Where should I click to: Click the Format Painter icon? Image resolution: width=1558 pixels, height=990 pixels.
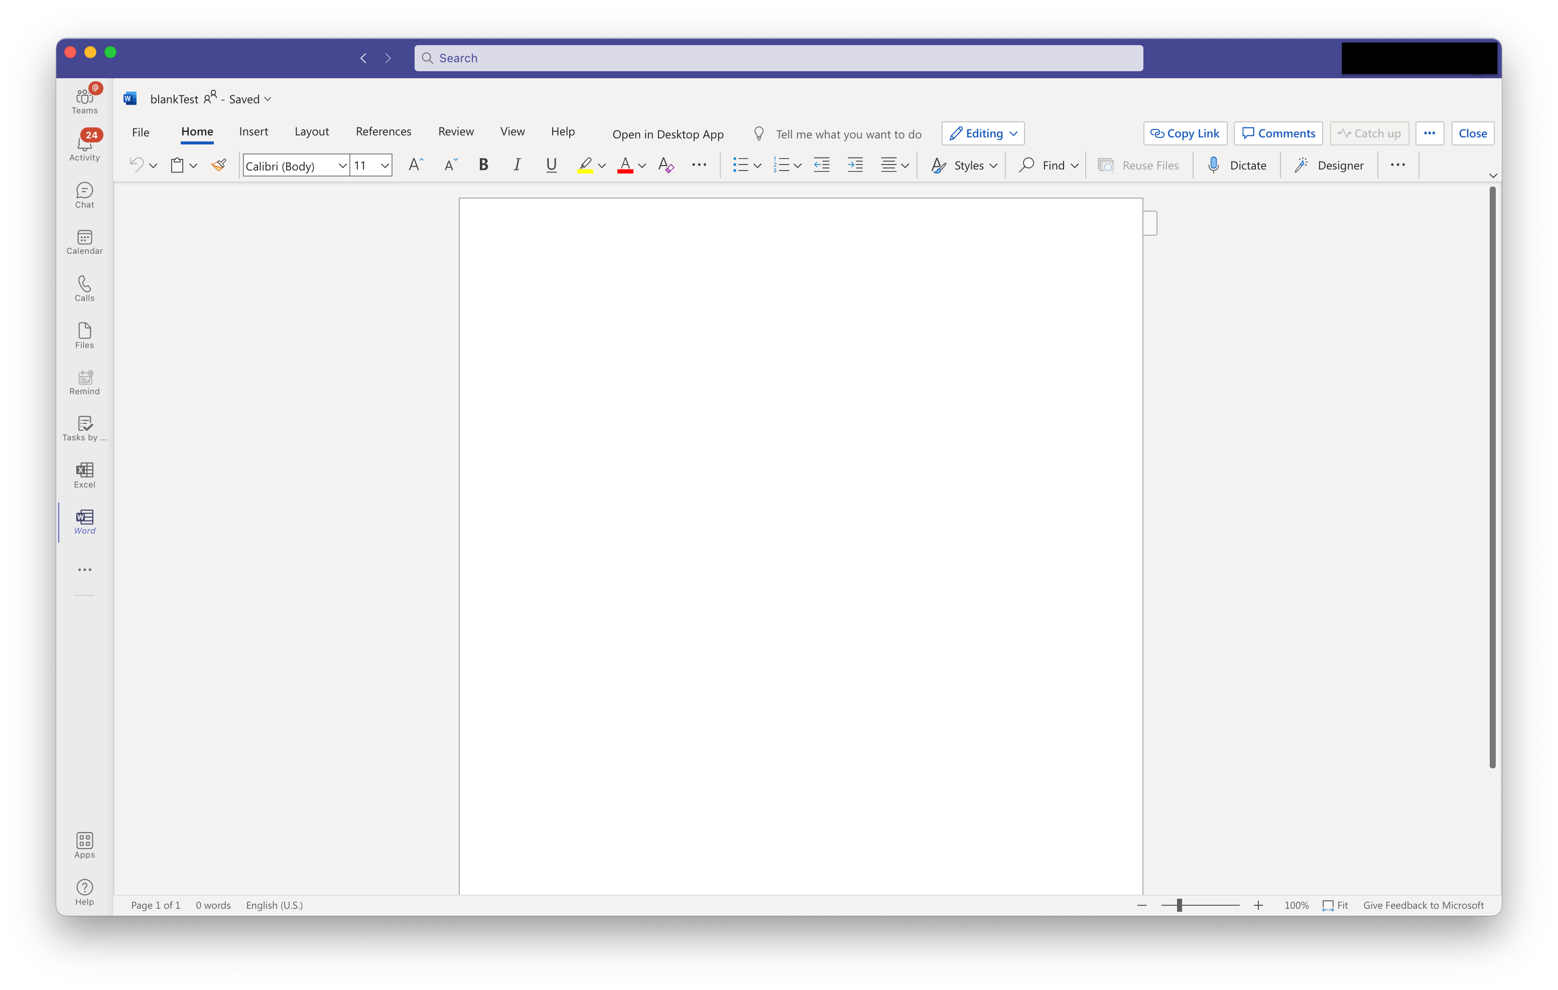[x=219, y=166]
